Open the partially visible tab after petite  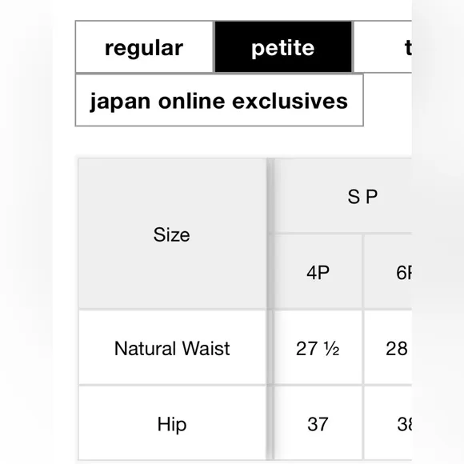tap(382, 47)
